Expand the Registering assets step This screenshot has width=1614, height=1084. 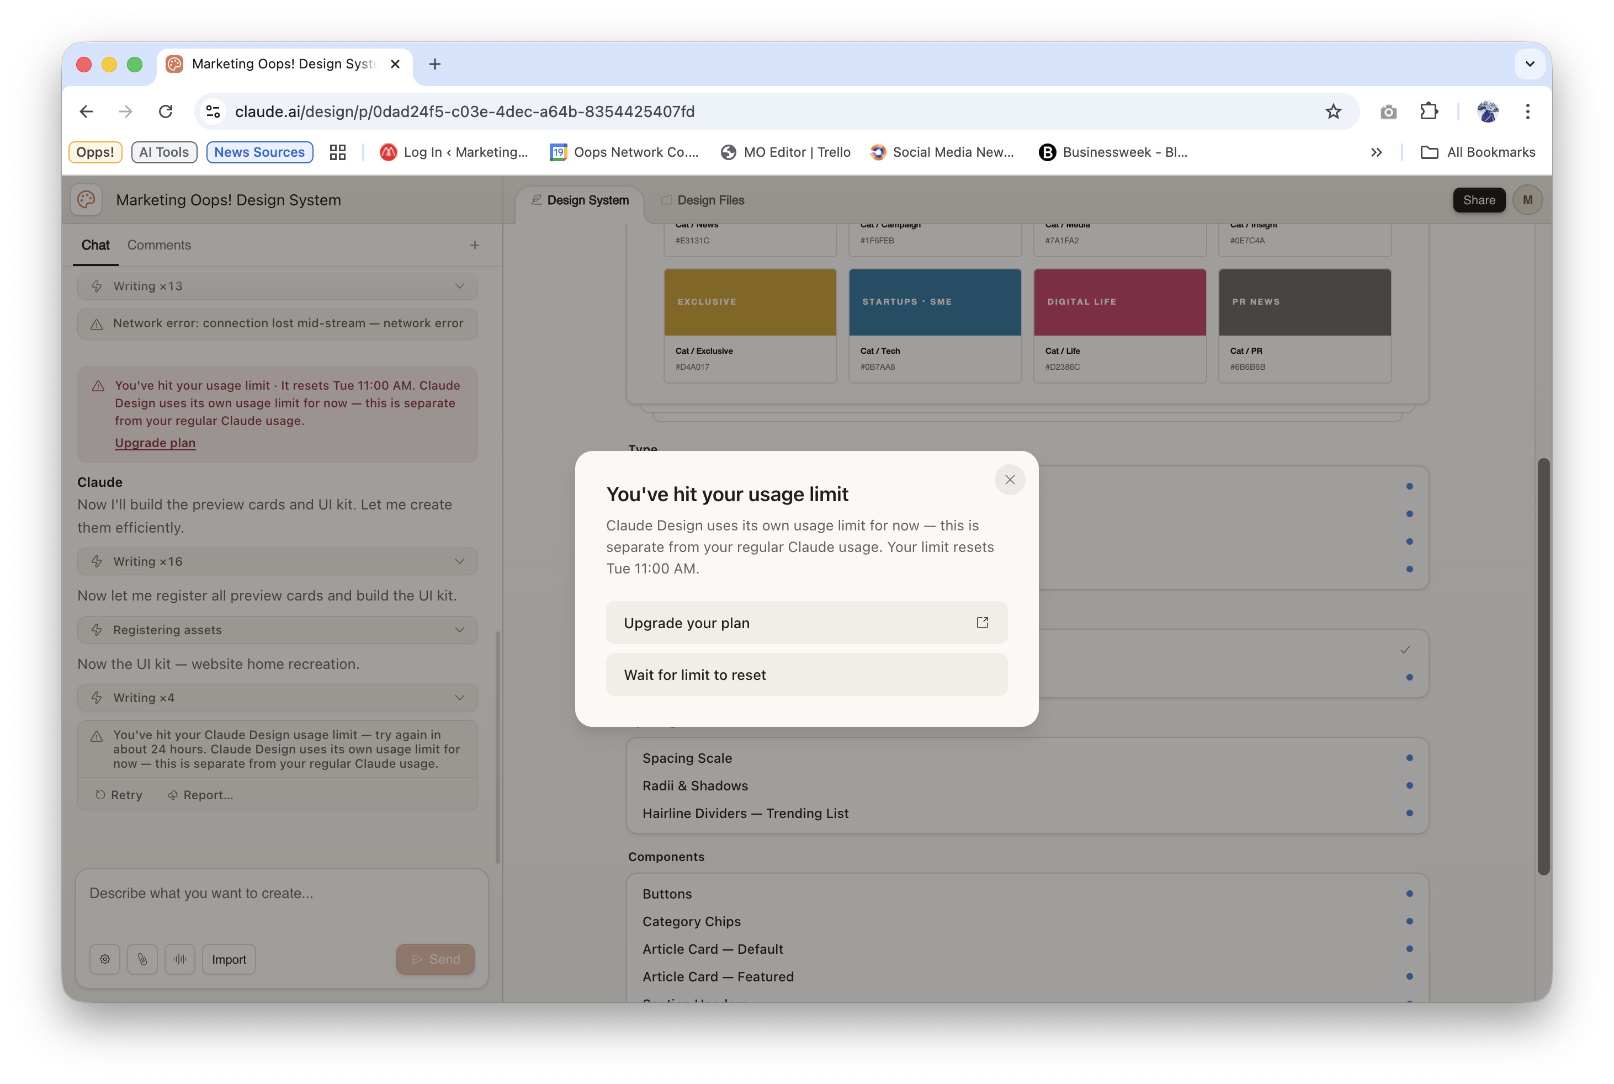[459, 630]
